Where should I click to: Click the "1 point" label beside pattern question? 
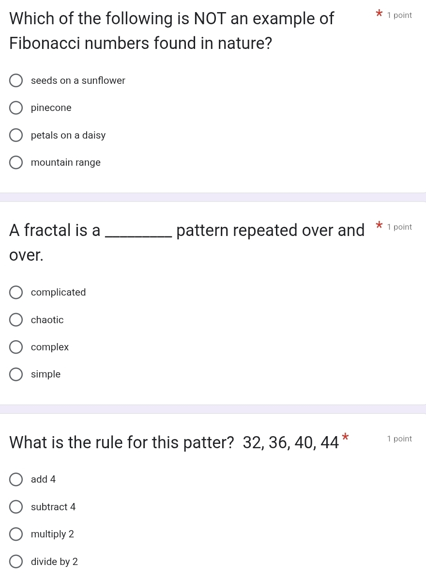pos(399,439)
